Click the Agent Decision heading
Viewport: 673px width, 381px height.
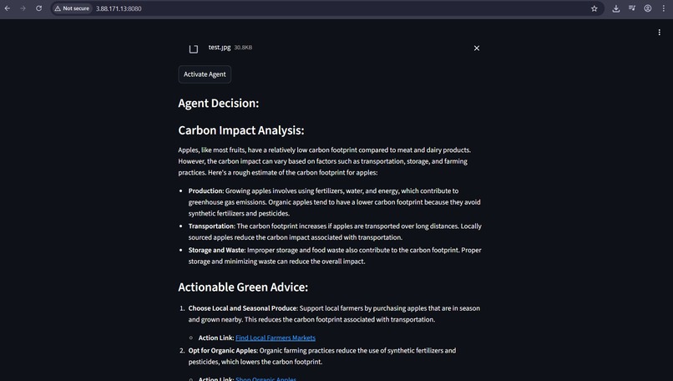pos(219,103)
